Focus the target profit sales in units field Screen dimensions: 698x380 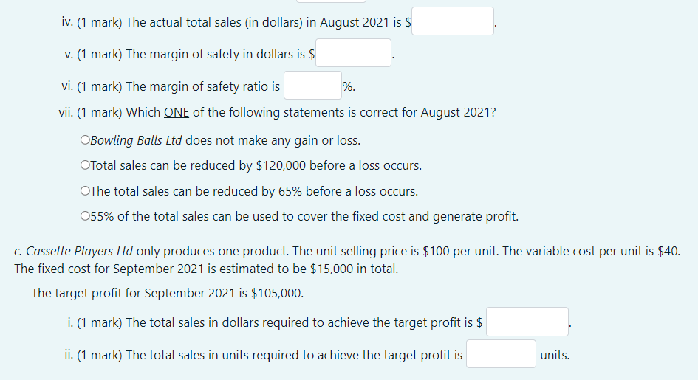coord(502,353)
